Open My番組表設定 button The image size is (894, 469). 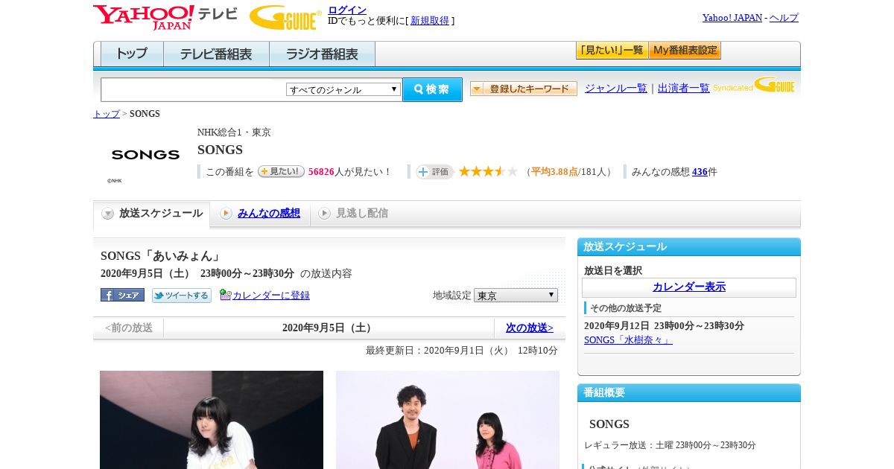pos(685,51)
